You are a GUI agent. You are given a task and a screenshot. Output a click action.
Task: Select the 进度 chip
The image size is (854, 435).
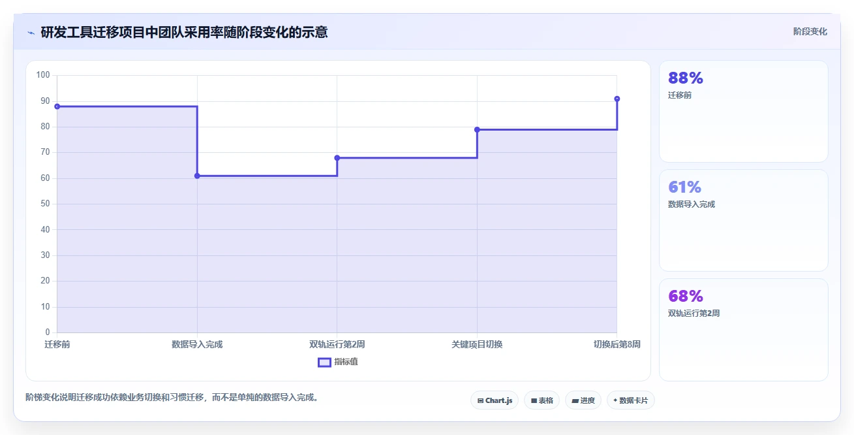(x=583, y=400)
